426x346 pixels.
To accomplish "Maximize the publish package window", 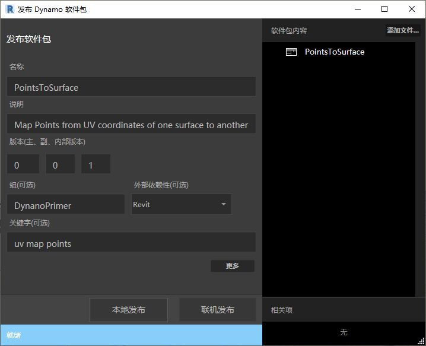I will click(384, 9).
